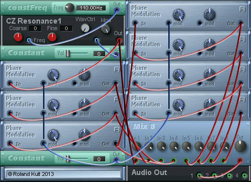Click Audio Out jack 2

(x=214, y=175)
